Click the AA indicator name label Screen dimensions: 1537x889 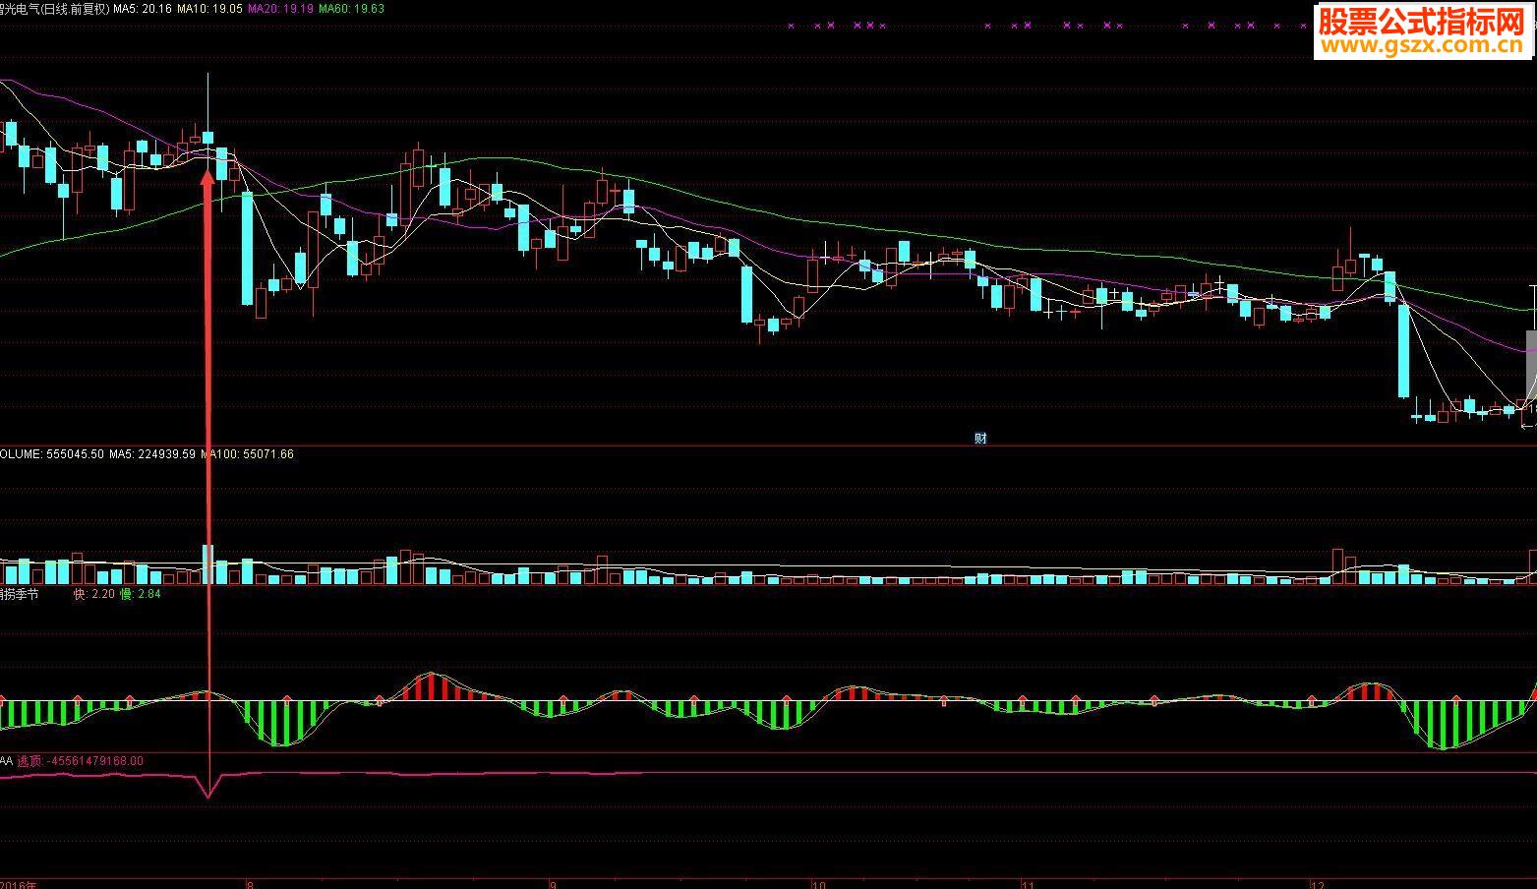[7, 761]
